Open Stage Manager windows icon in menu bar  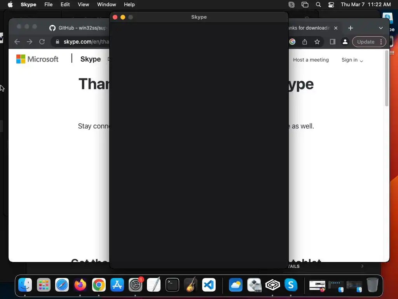point(305,4)
